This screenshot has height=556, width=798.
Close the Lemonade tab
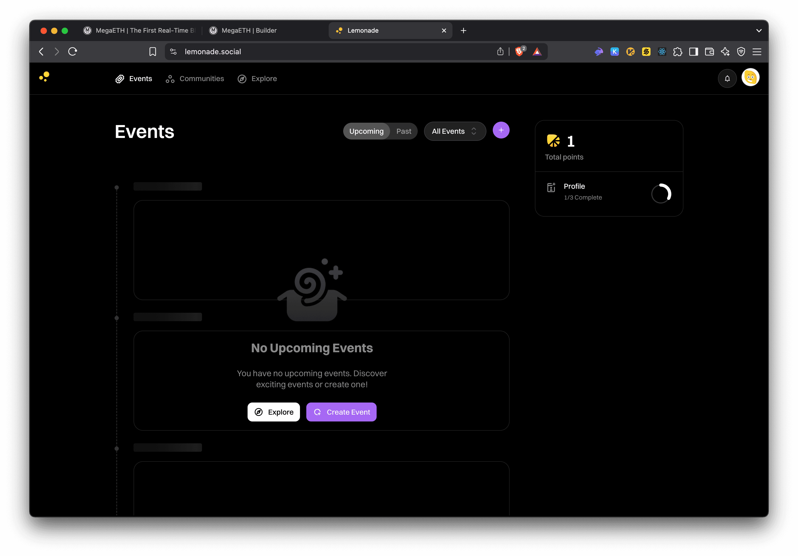click(444, 31)
